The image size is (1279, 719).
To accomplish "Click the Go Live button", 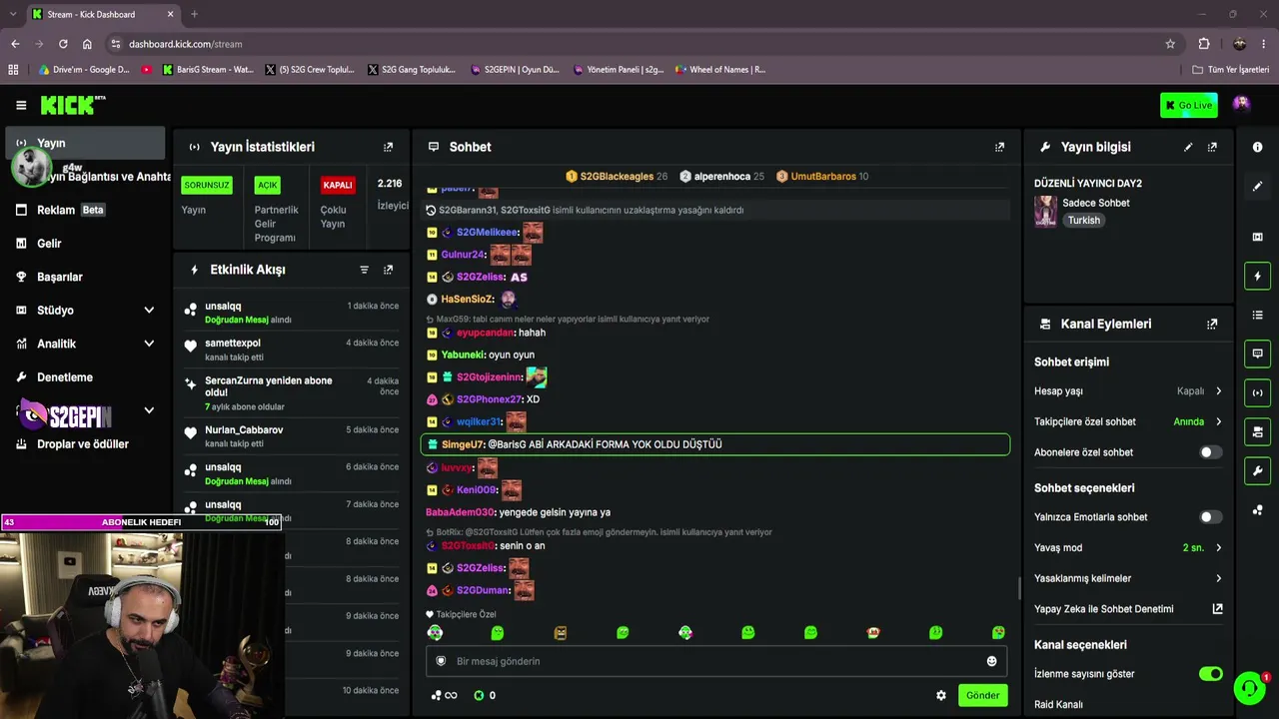I will click(x=1189, y=105).
